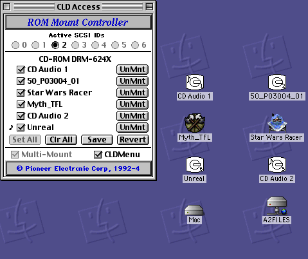The height and width of the screenshot is (259, 308).
Task: Choose SCSI ID 6 radio button
Action: (x=135, y=45)
